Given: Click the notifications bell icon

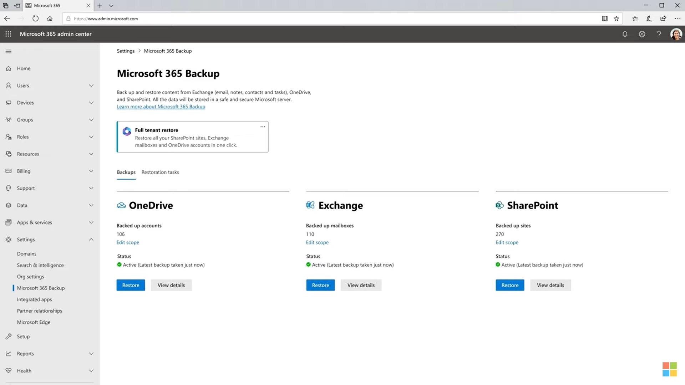Looking at the screenshot, I should (625, 34).
